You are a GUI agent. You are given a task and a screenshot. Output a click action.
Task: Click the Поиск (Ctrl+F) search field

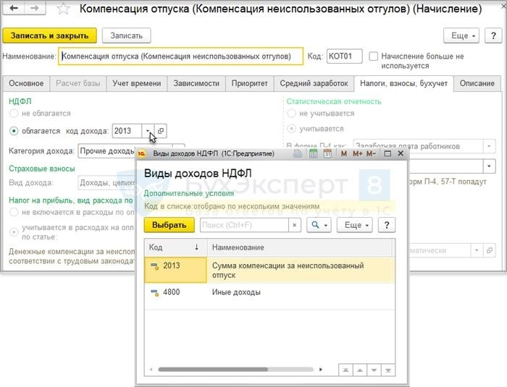click(x=245, y=225)
